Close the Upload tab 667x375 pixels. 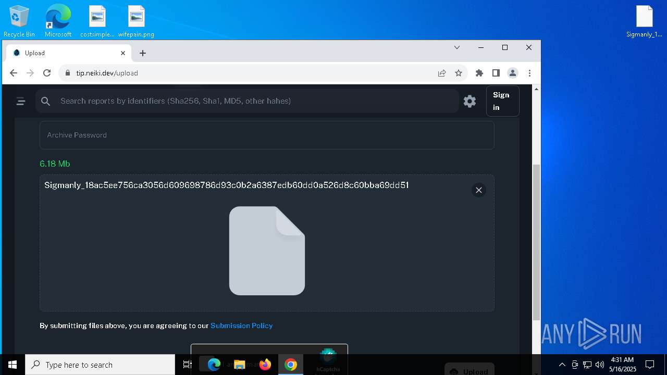click(123, 53)
